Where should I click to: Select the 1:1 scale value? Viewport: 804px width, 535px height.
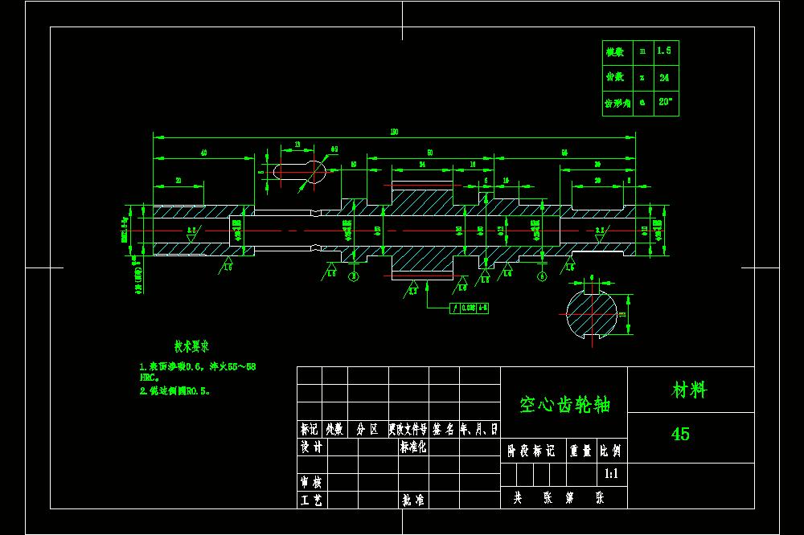[611, 474]
